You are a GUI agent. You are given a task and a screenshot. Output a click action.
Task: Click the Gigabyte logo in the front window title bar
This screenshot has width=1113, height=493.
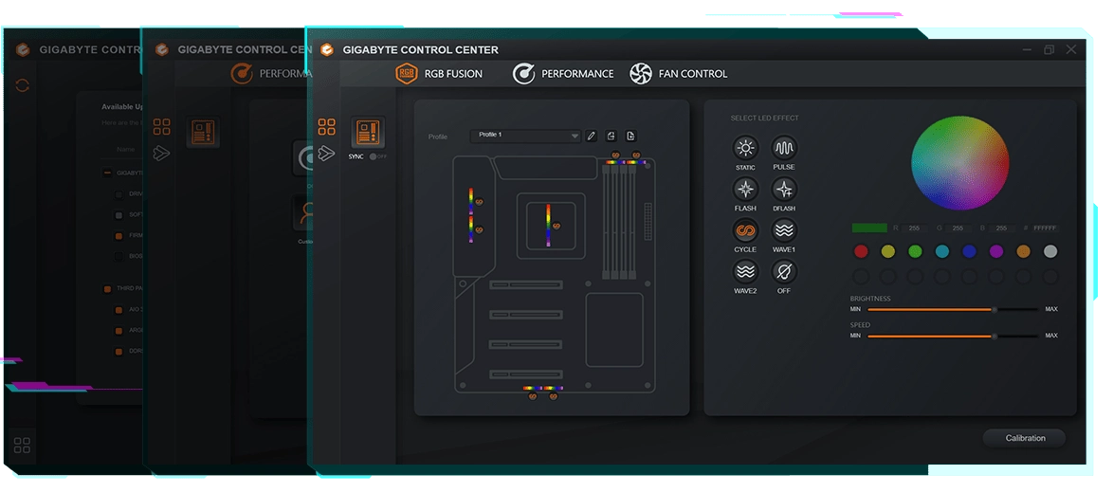pyautogui.click(x=326, y=49)
